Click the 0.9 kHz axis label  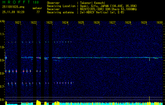click(x=2, y=60)
